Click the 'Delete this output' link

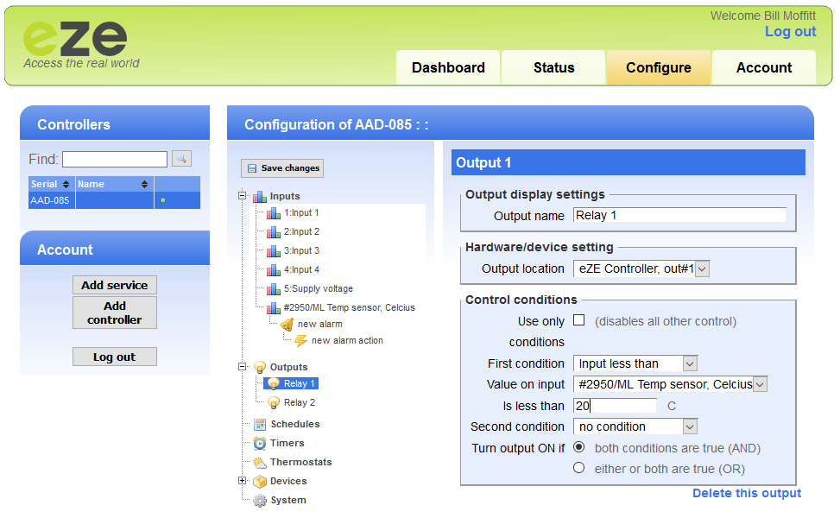[x=747, y=493]
